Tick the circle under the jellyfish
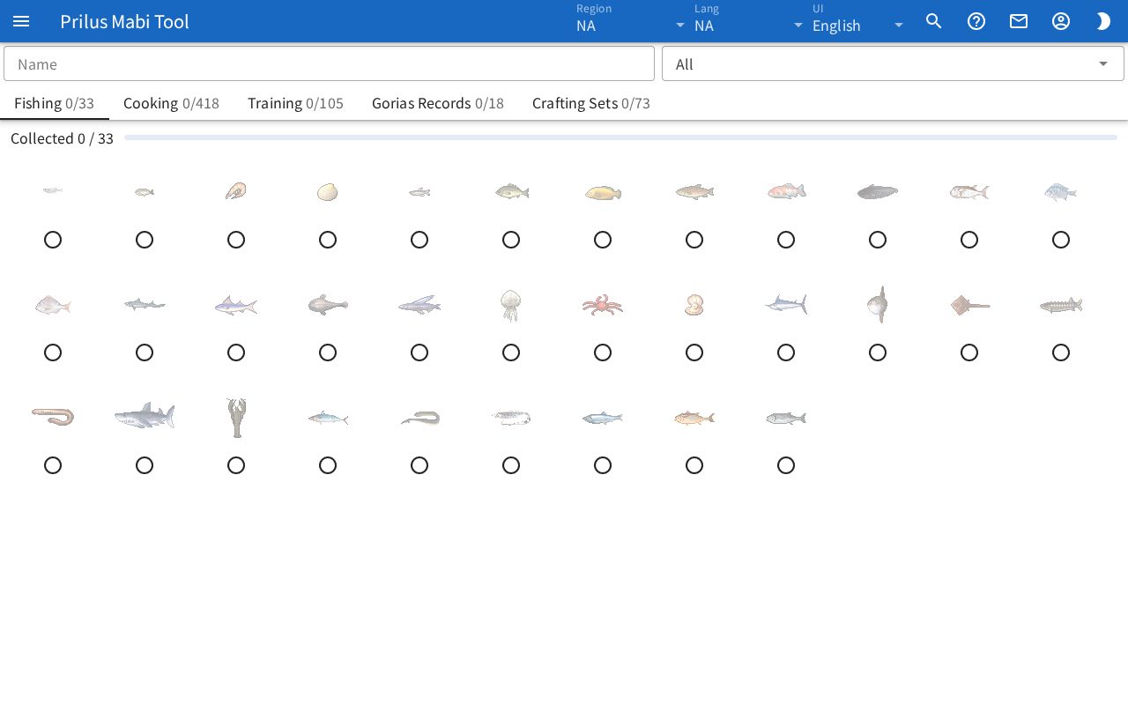The width and height of the screenshot is (1128, 705). point(511,352)
